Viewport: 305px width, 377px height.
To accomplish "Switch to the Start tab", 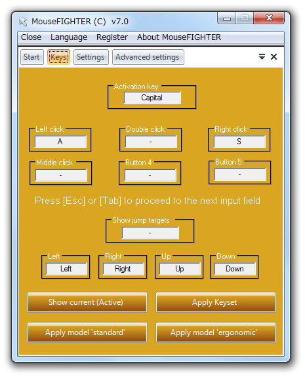I will point(31,57).
